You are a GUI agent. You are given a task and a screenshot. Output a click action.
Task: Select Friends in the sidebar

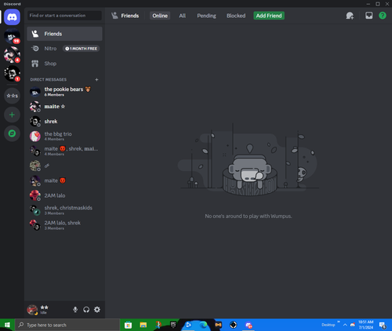point(64,34)
